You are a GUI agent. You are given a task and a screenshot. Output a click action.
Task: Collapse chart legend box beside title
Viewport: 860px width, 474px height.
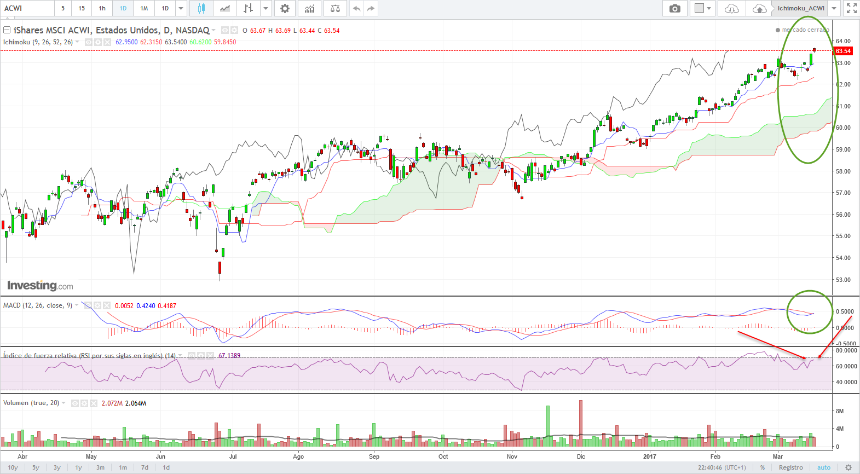(x=7, y=30)
